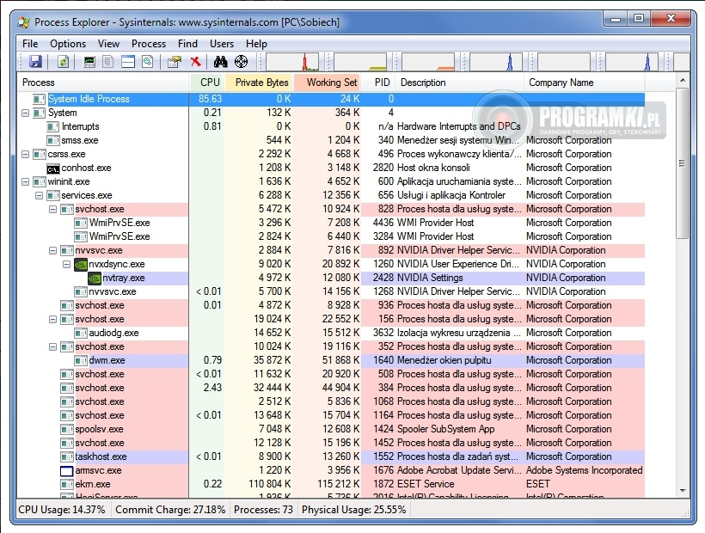705x533 pixels.
Task: Sort by the Company Name column header
Action: pyautogui.click(x=585, y=83)
